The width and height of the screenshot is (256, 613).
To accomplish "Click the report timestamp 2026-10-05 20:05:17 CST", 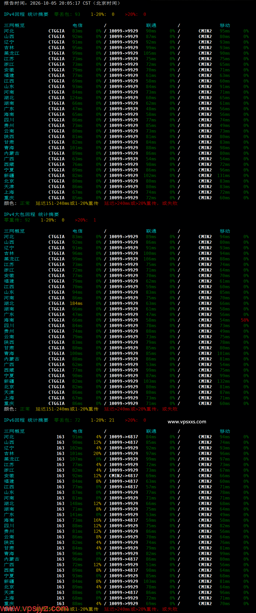I will click(x=60, y=3).
